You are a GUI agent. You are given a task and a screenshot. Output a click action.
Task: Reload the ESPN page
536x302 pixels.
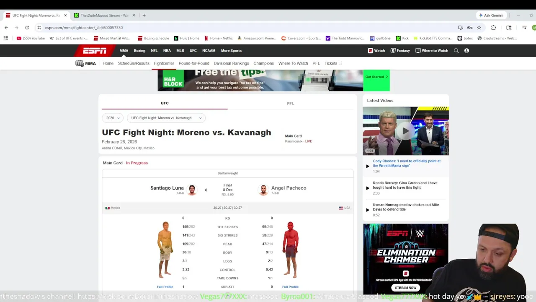(x=27, y=28)
